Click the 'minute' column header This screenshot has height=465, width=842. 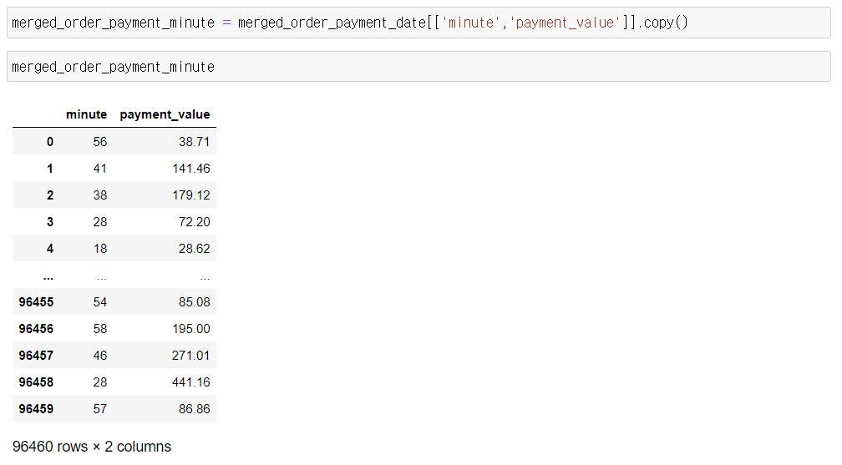pos(87,114)
